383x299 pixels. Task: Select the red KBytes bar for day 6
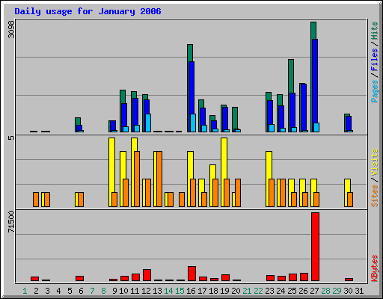[79, 278]
